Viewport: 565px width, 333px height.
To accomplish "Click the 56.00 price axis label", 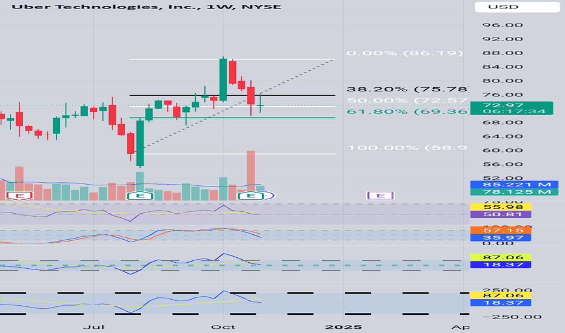I will click(x=503, y=164).
